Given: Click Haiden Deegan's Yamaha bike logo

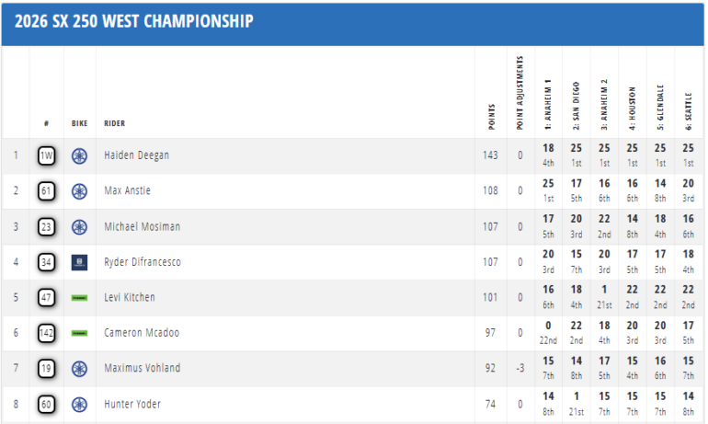Looking at the screenshot, I should (x=80, y=155).
